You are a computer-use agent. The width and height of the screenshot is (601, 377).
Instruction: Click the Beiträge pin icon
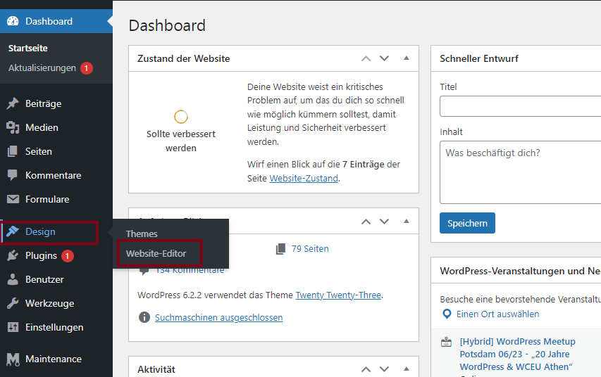pyautogui.click(x=13, y=103)
